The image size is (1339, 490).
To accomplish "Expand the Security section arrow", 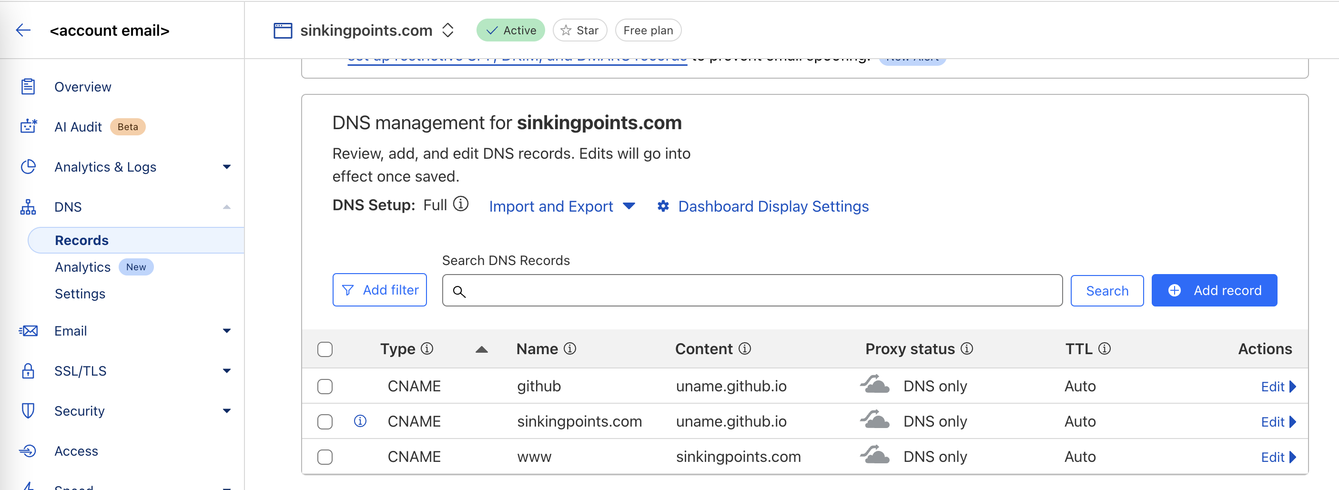I will (x=227, y=411).
